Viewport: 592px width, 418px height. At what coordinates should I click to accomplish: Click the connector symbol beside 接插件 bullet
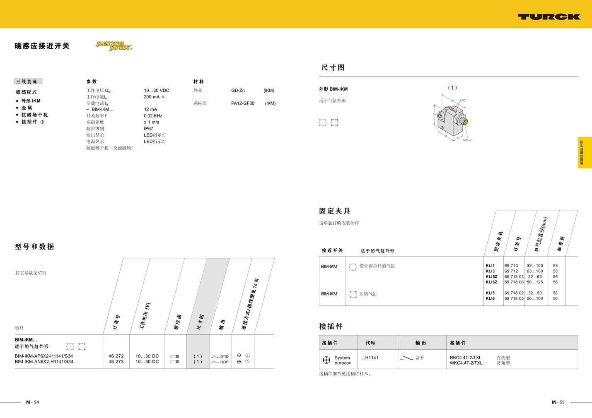(x=42, y=122)
